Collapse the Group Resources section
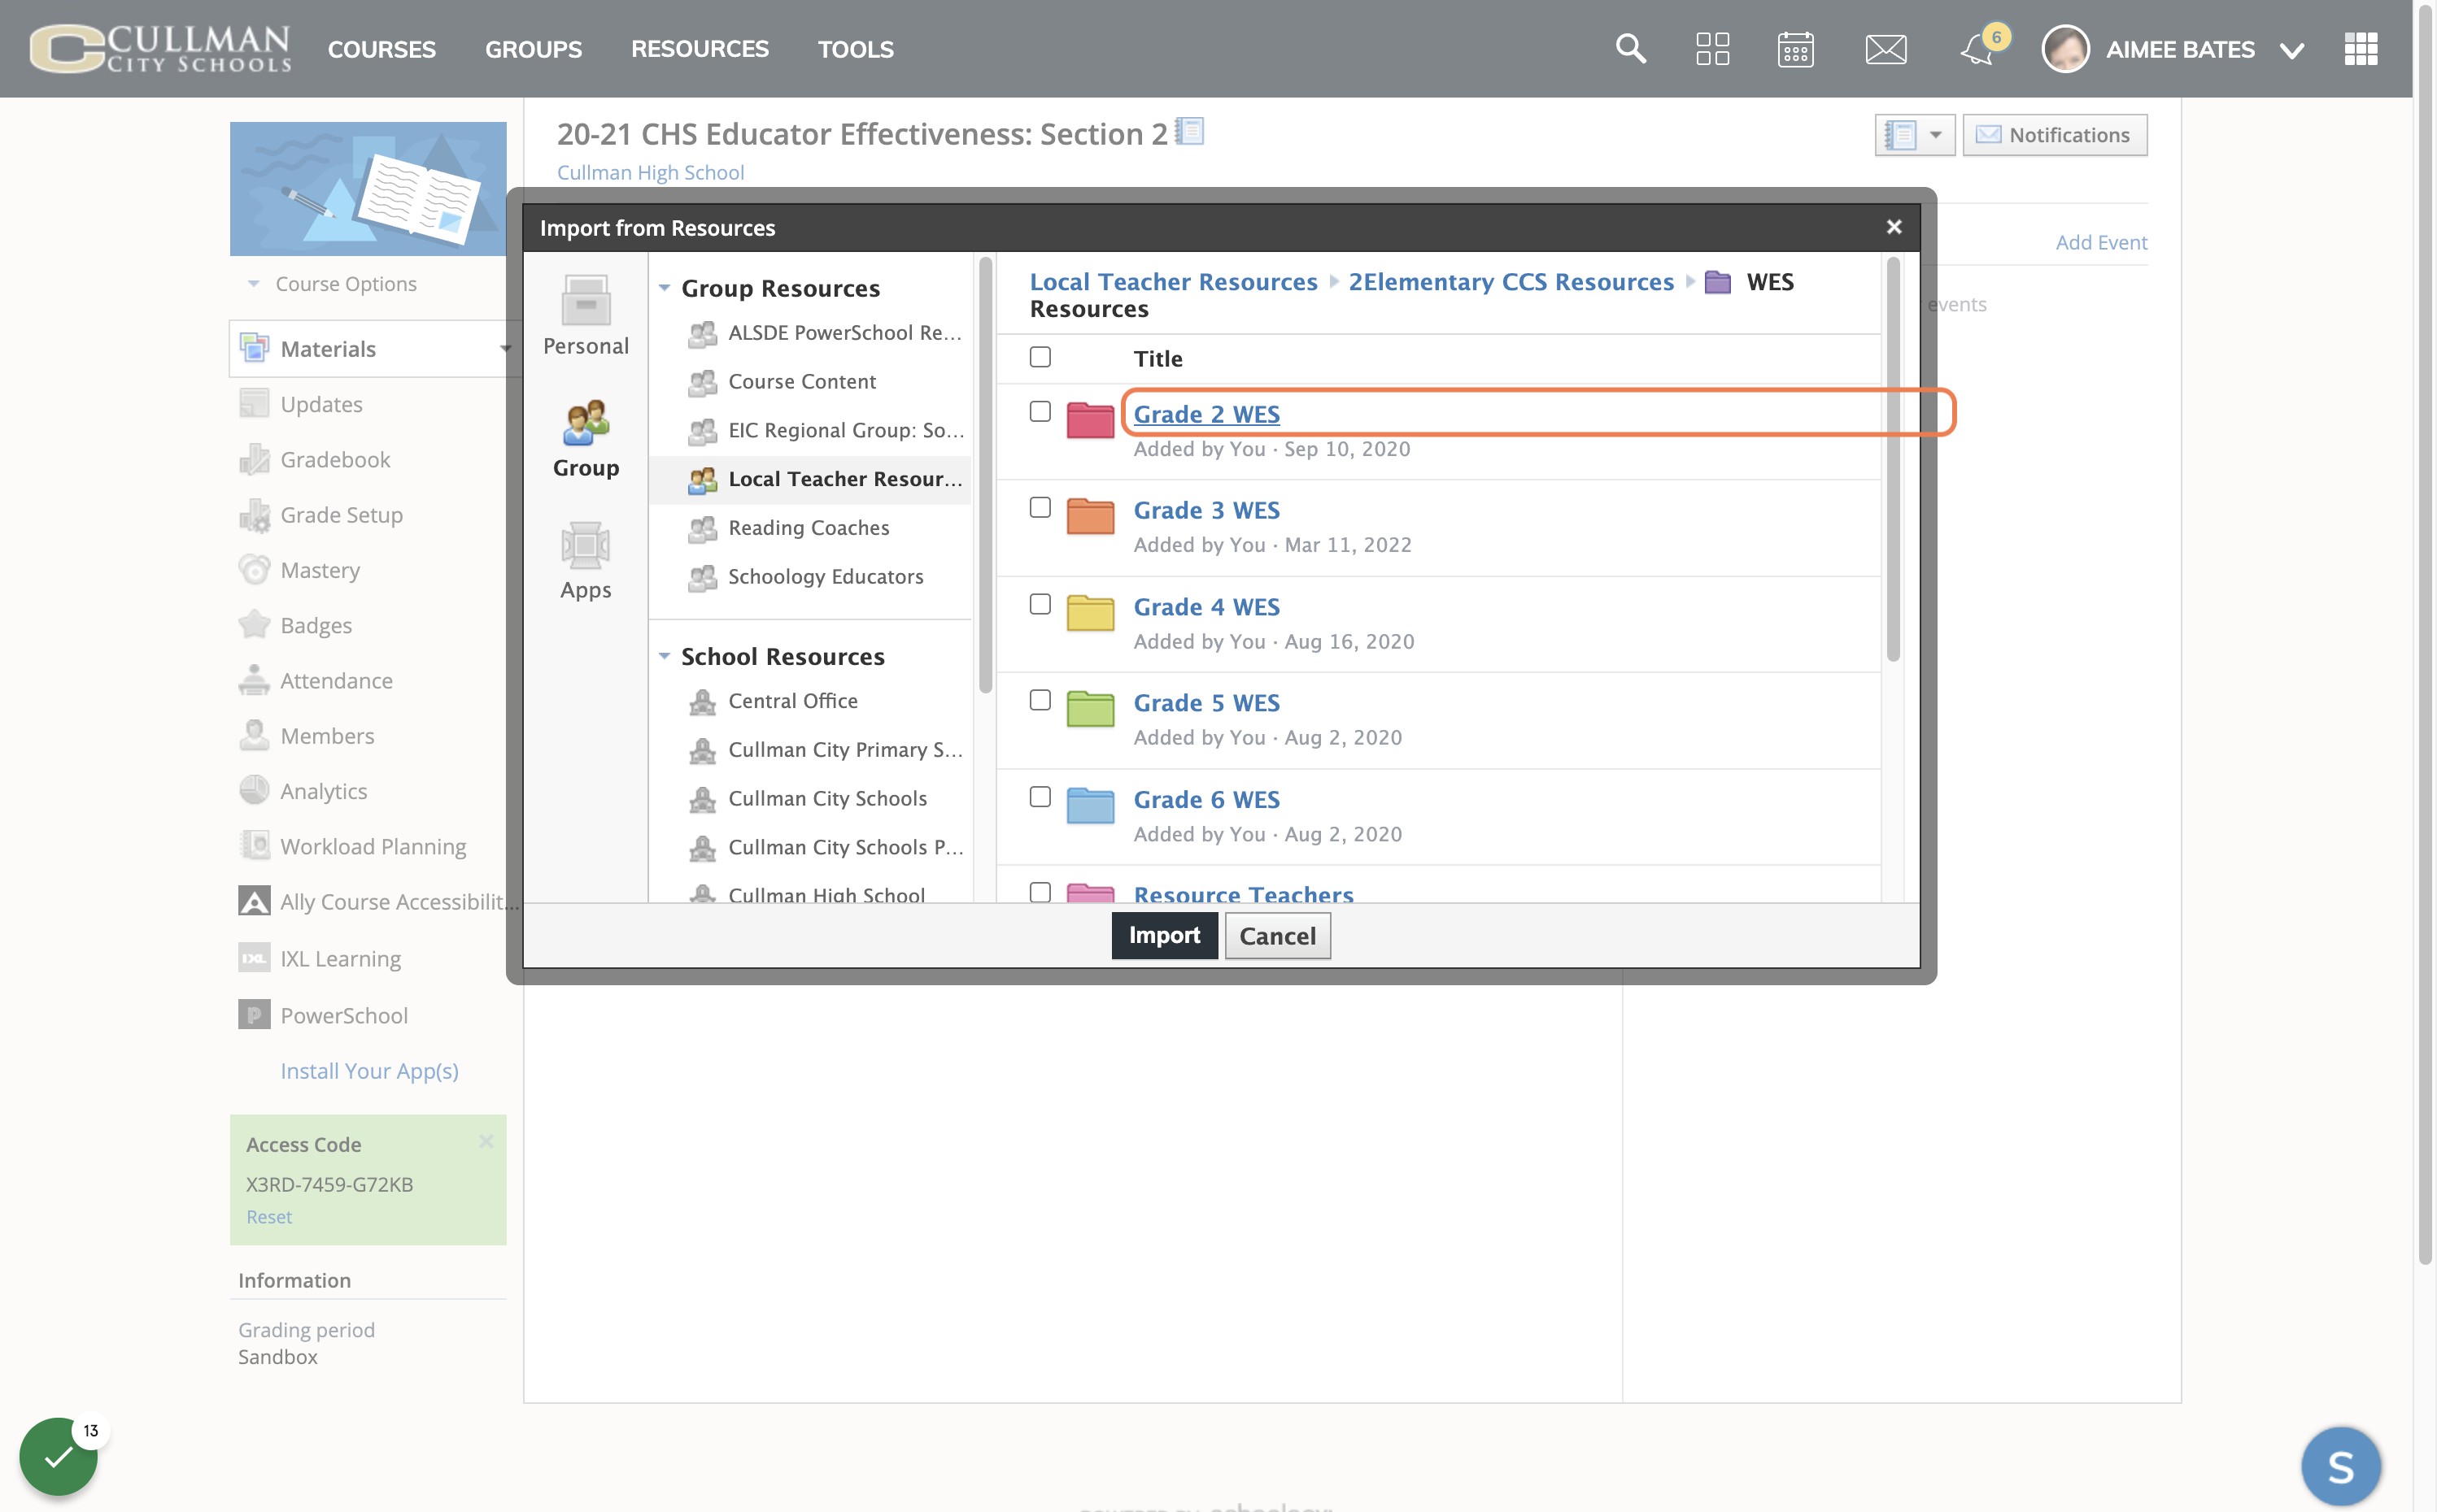This screenshot has width=2437, height=1512. [x=665, y=288]
